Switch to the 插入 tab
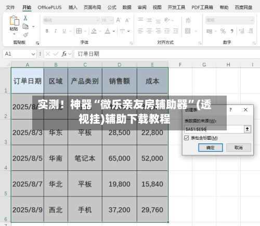Image resolution: width=260 pixels, height=226 pixels. 73,7
